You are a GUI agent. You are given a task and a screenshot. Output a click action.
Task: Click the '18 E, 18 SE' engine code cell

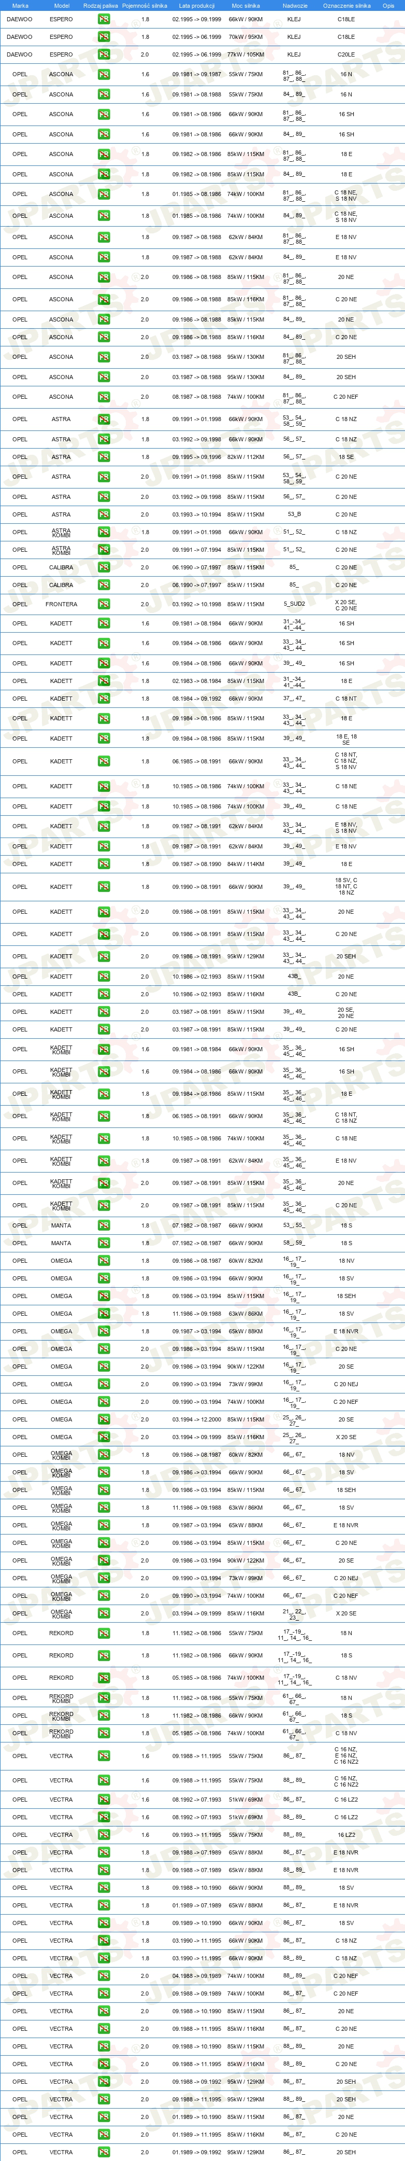pos(346,739)
